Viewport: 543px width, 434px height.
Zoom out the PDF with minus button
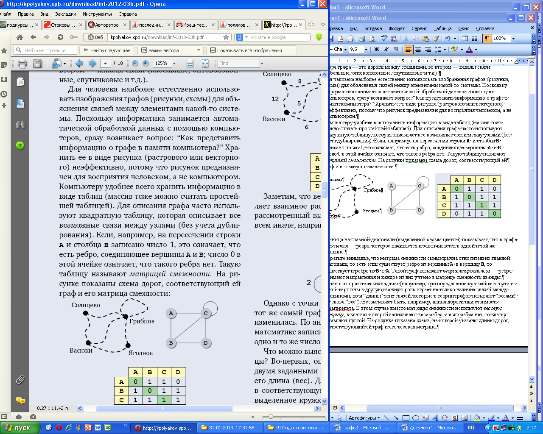135,63
